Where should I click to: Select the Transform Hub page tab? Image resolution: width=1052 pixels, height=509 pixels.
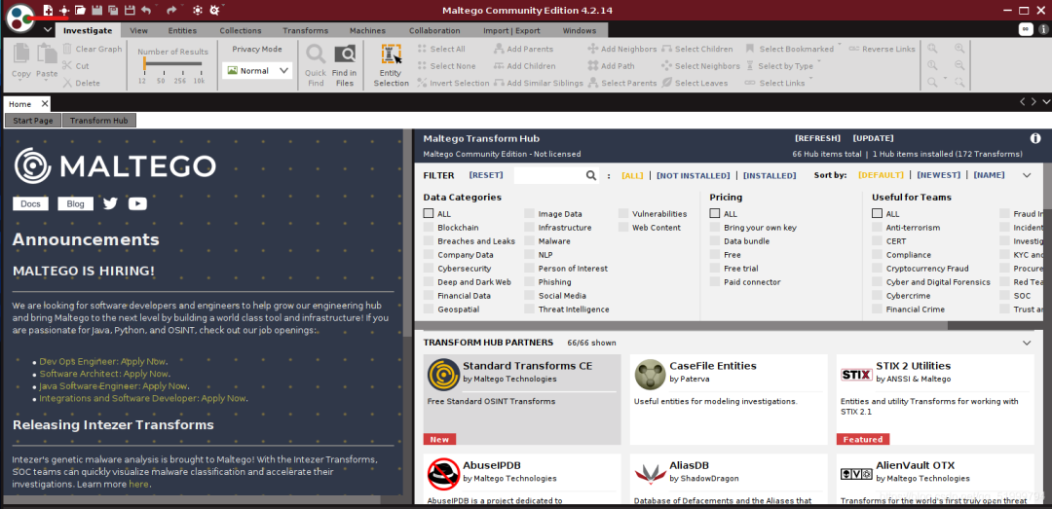[98, 121]
